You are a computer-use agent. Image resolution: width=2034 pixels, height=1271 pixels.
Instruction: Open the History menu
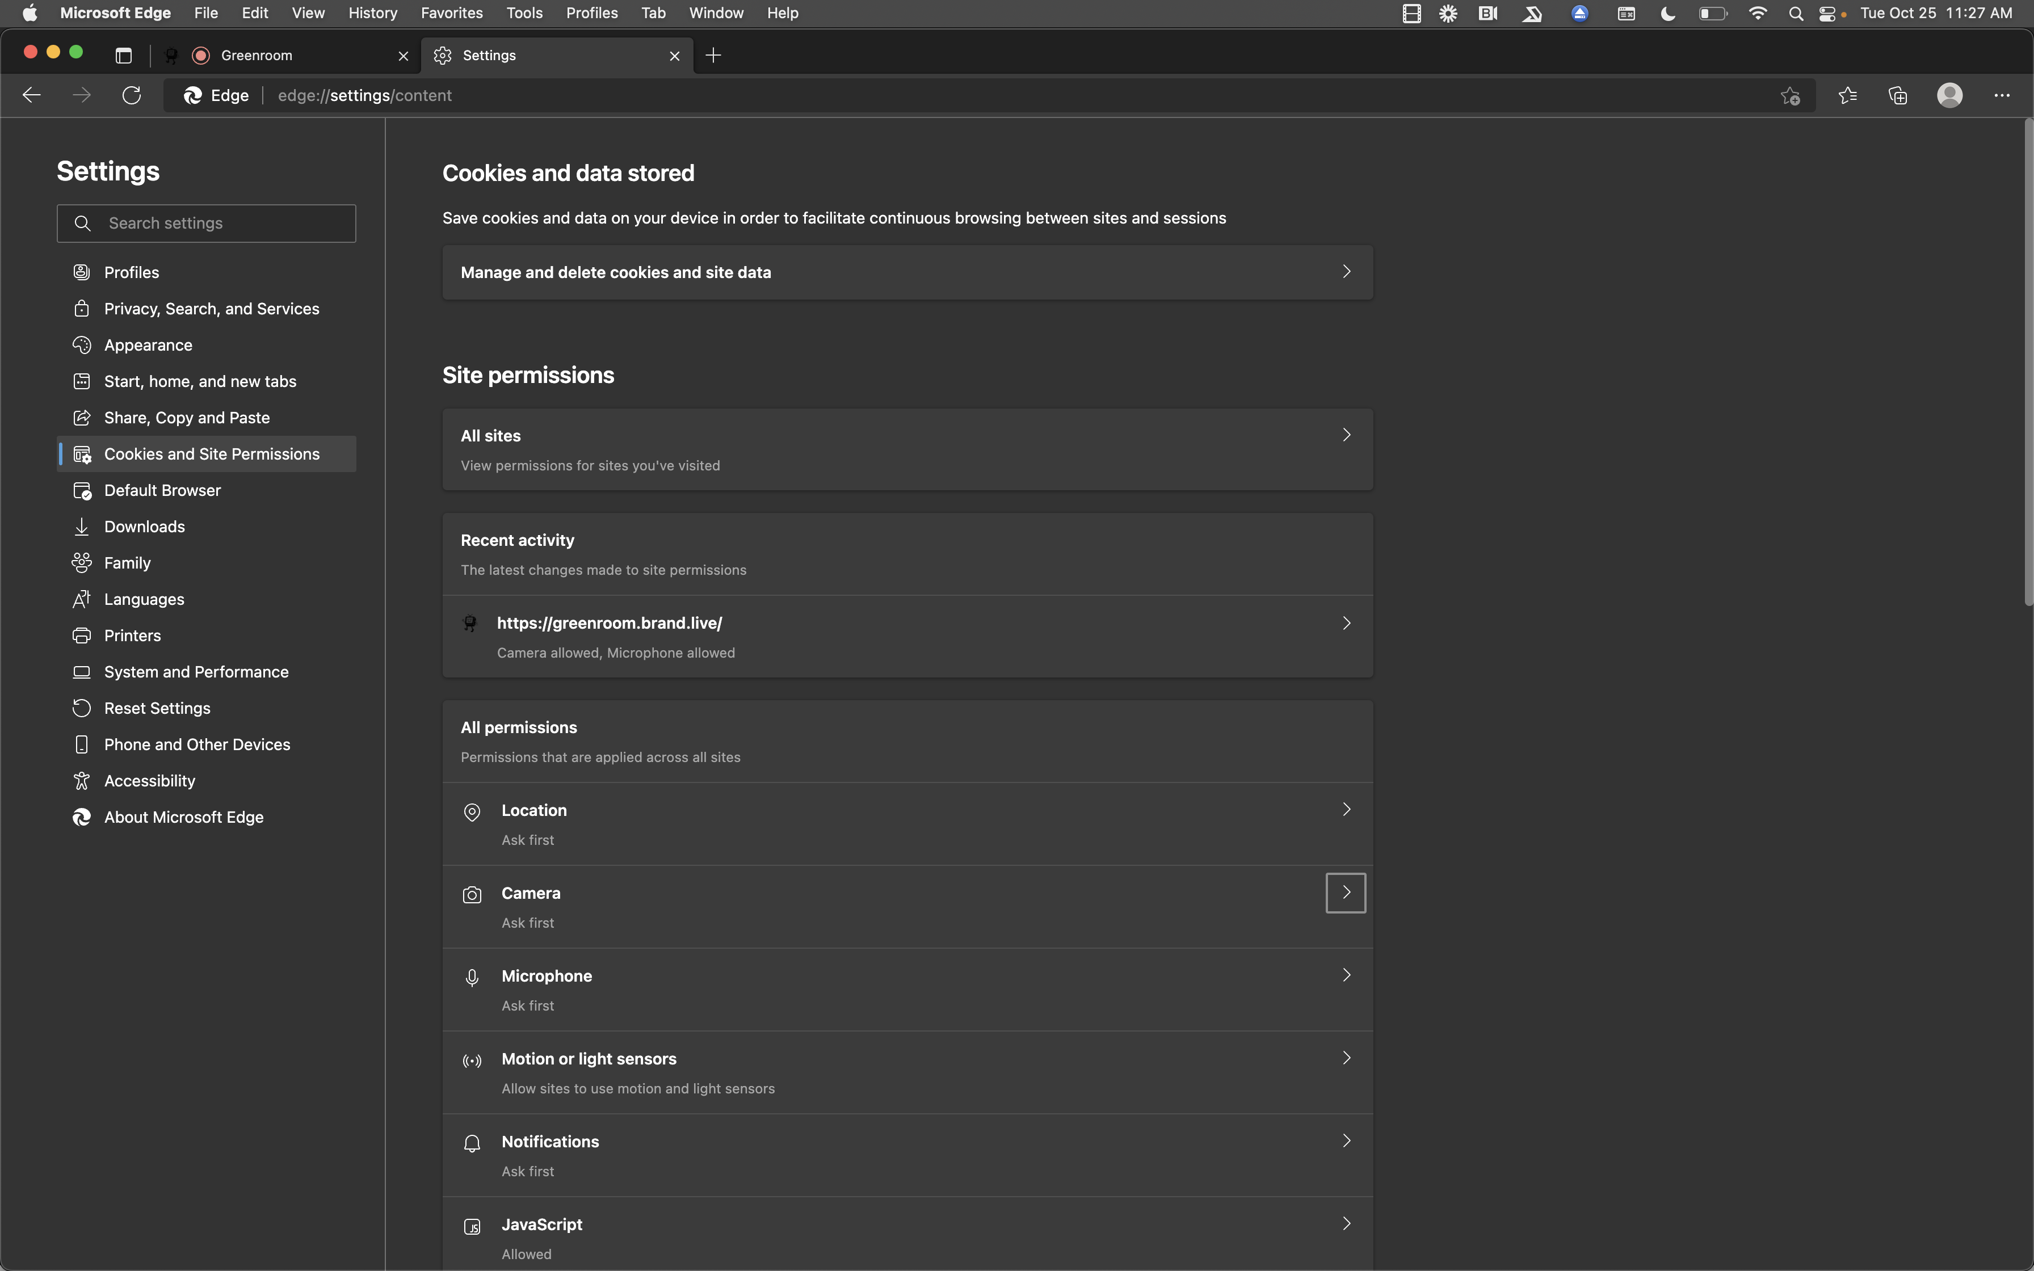pyautogui.click(x=372, y=14)
